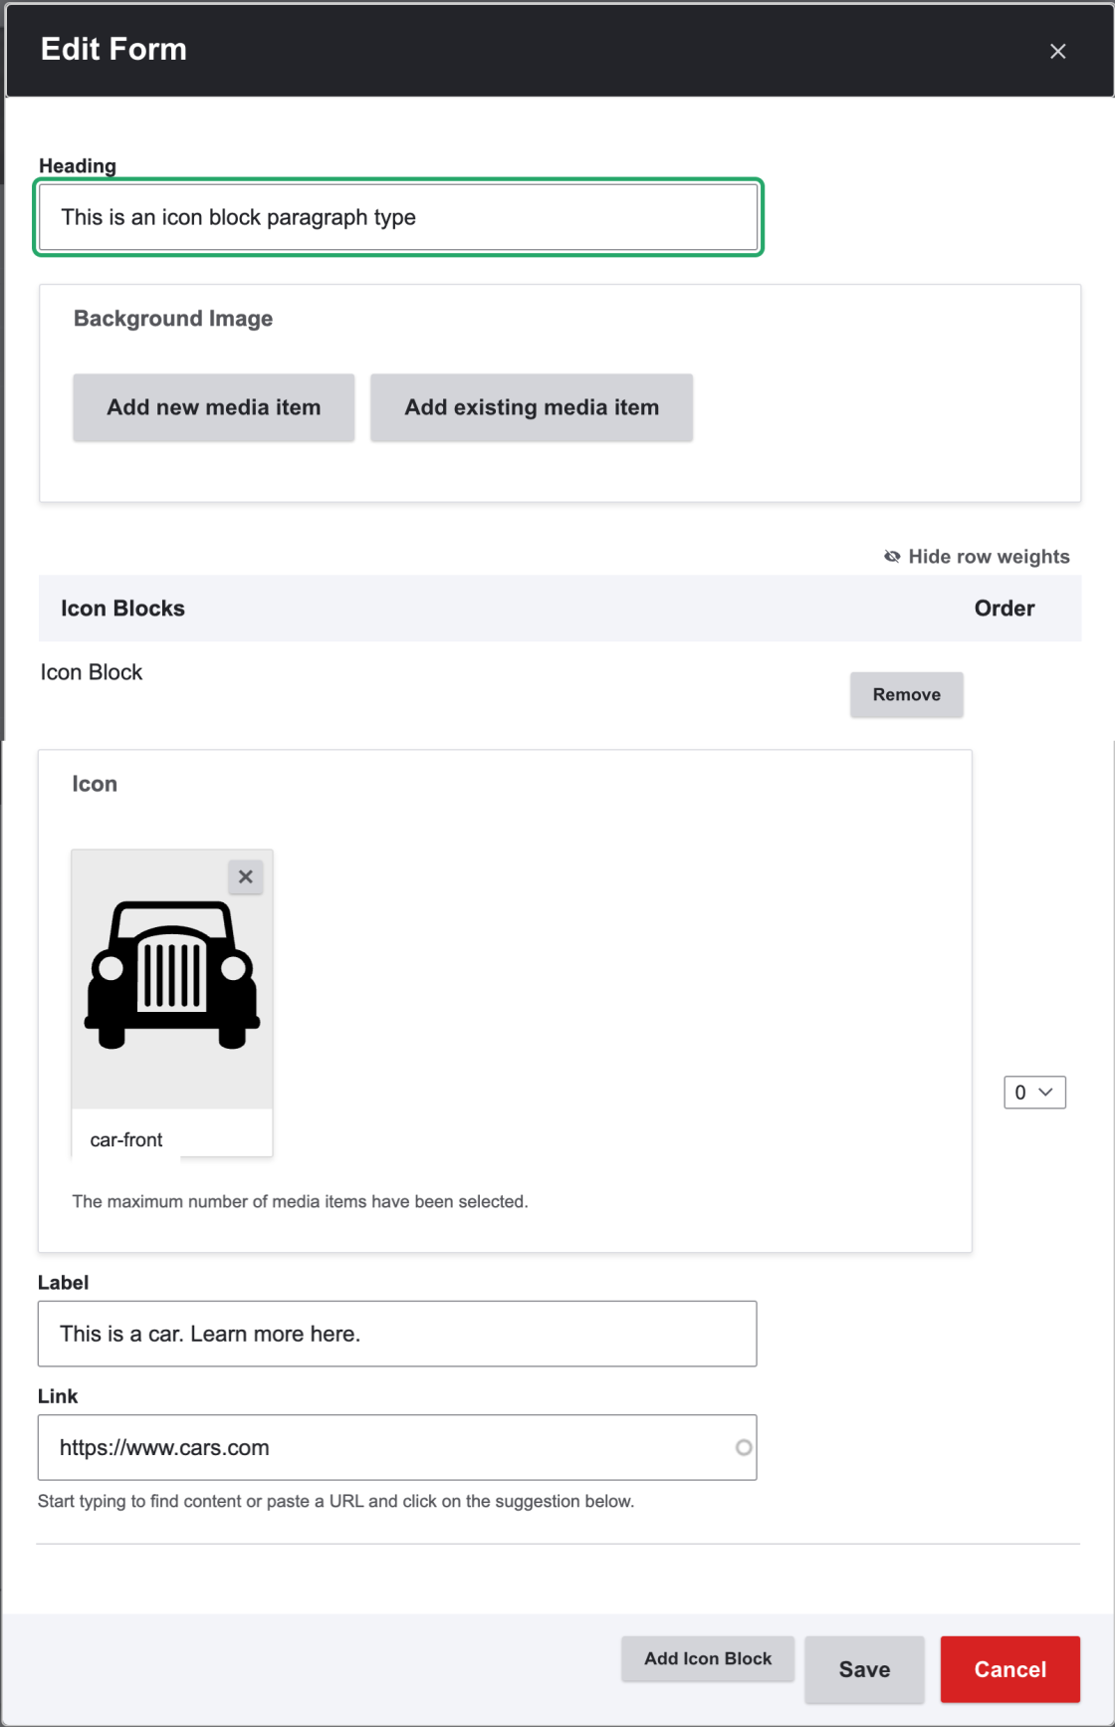The height and width of the screenshot is (1727, 1115).
Task: Save the form
Action: [863, 1669]
